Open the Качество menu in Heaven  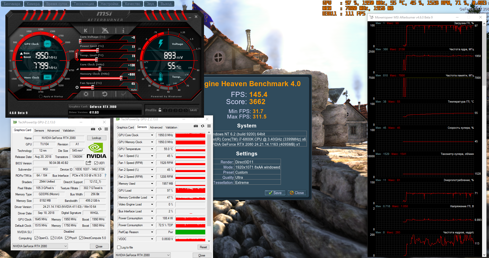(x=133, y=4)
